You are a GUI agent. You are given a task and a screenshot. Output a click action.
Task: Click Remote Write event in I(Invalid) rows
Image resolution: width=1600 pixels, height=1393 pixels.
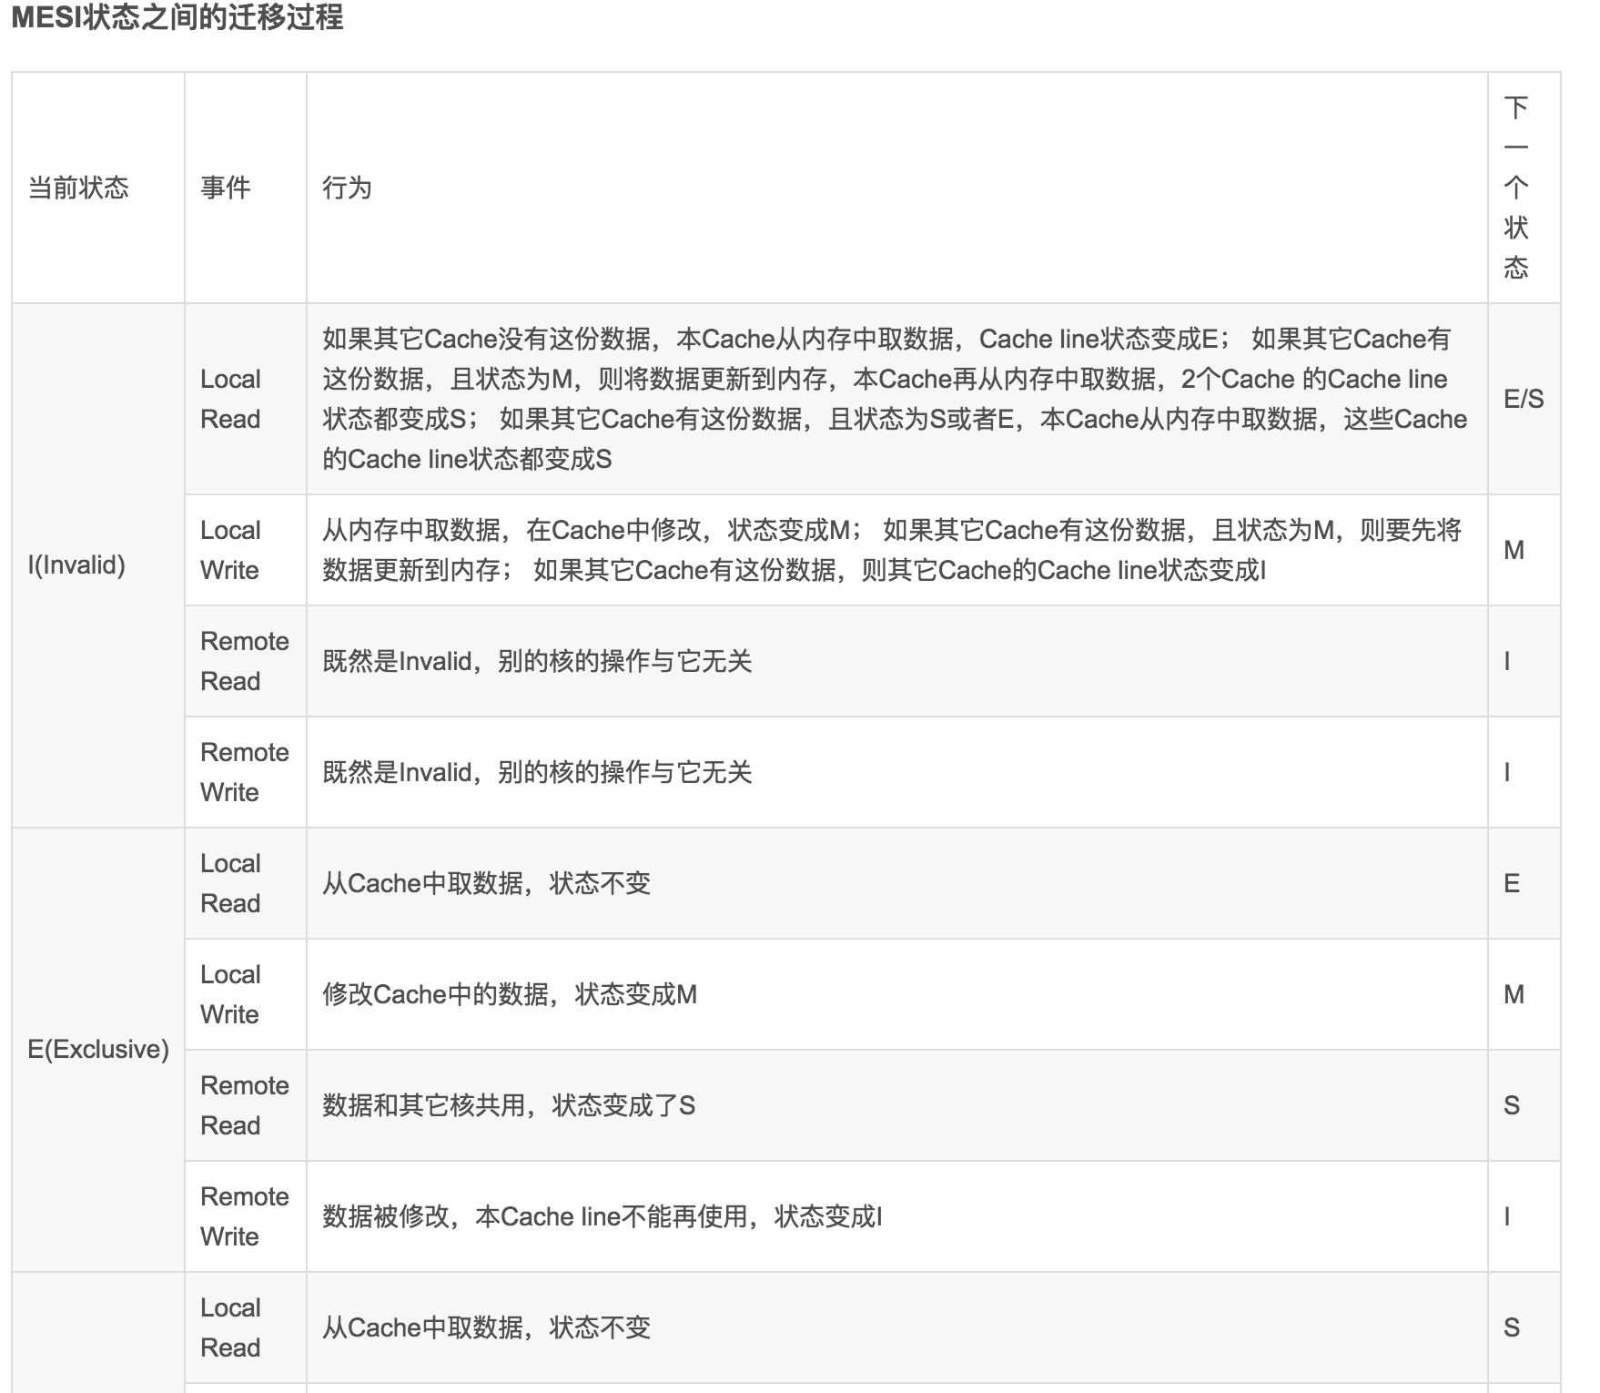[x=245, y=772]
